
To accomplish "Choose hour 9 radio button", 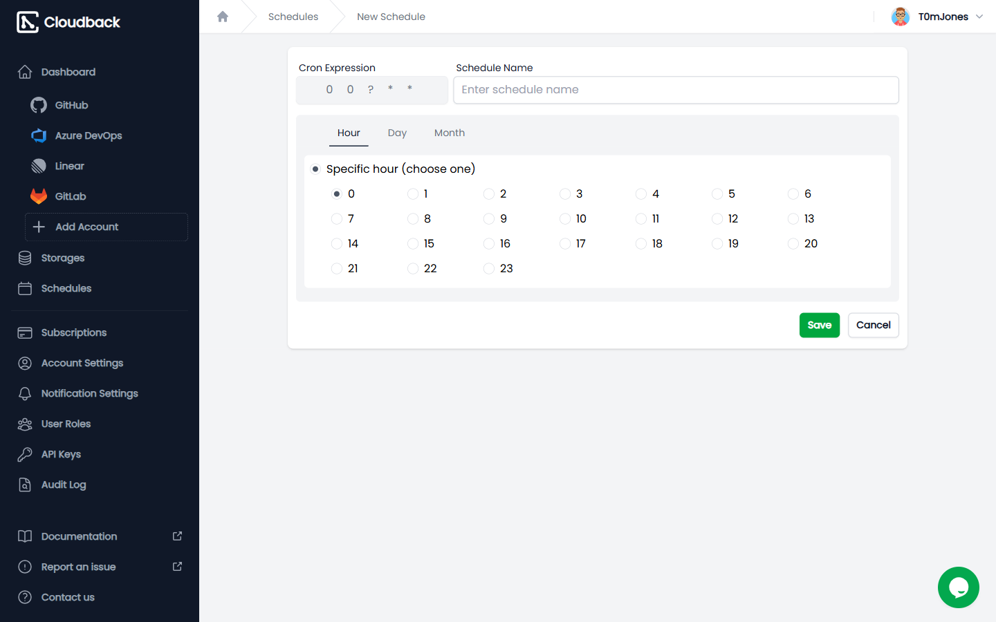I will click(489, 218).
